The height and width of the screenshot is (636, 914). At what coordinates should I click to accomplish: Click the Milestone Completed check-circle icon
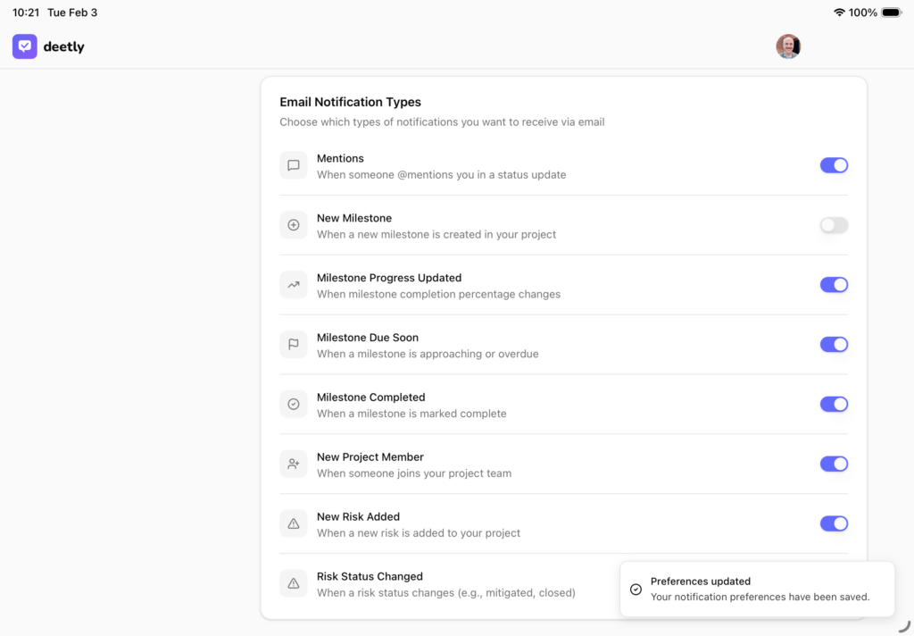(293, 404)
